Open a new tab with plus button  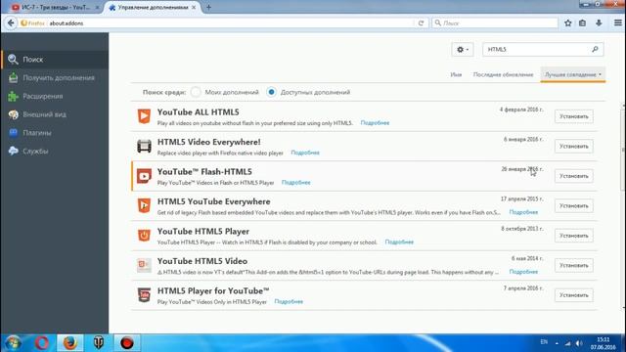pos(208,7)
